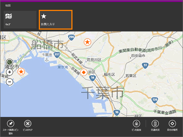This screenshot has height=137, width=183.
Task: Click the 船橋市 city label
Action: click(47, 45)
